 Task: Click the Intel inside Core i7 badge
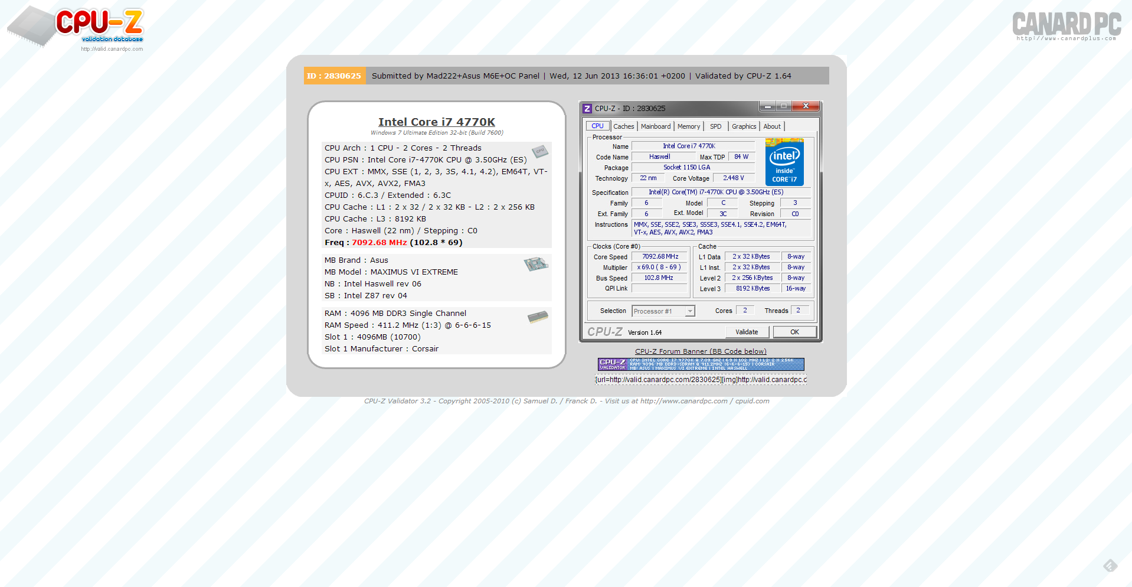pyautogui.click(x=784, y=162)
